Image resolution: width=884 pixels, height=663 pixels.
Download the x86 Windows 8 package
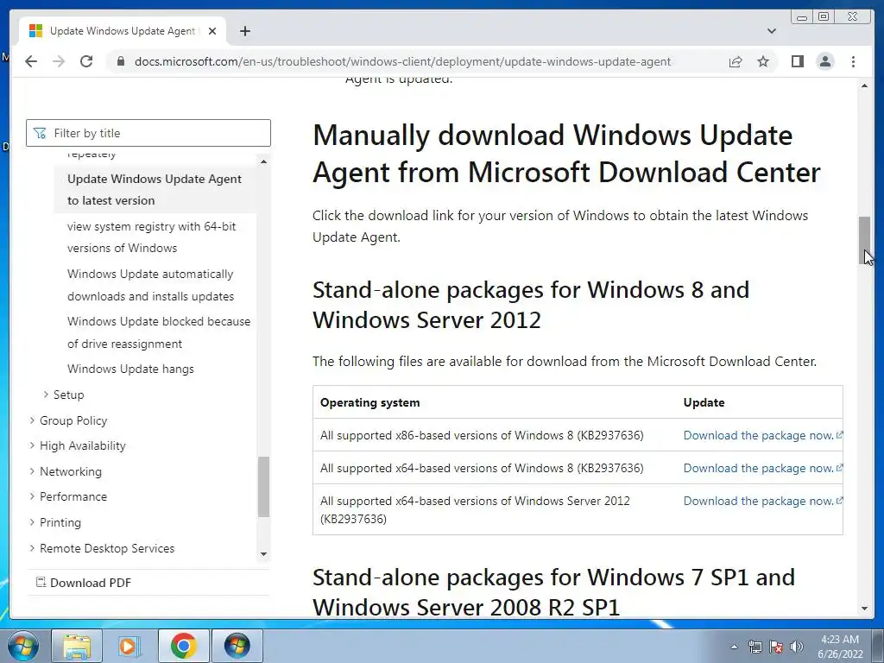[763, 435]
